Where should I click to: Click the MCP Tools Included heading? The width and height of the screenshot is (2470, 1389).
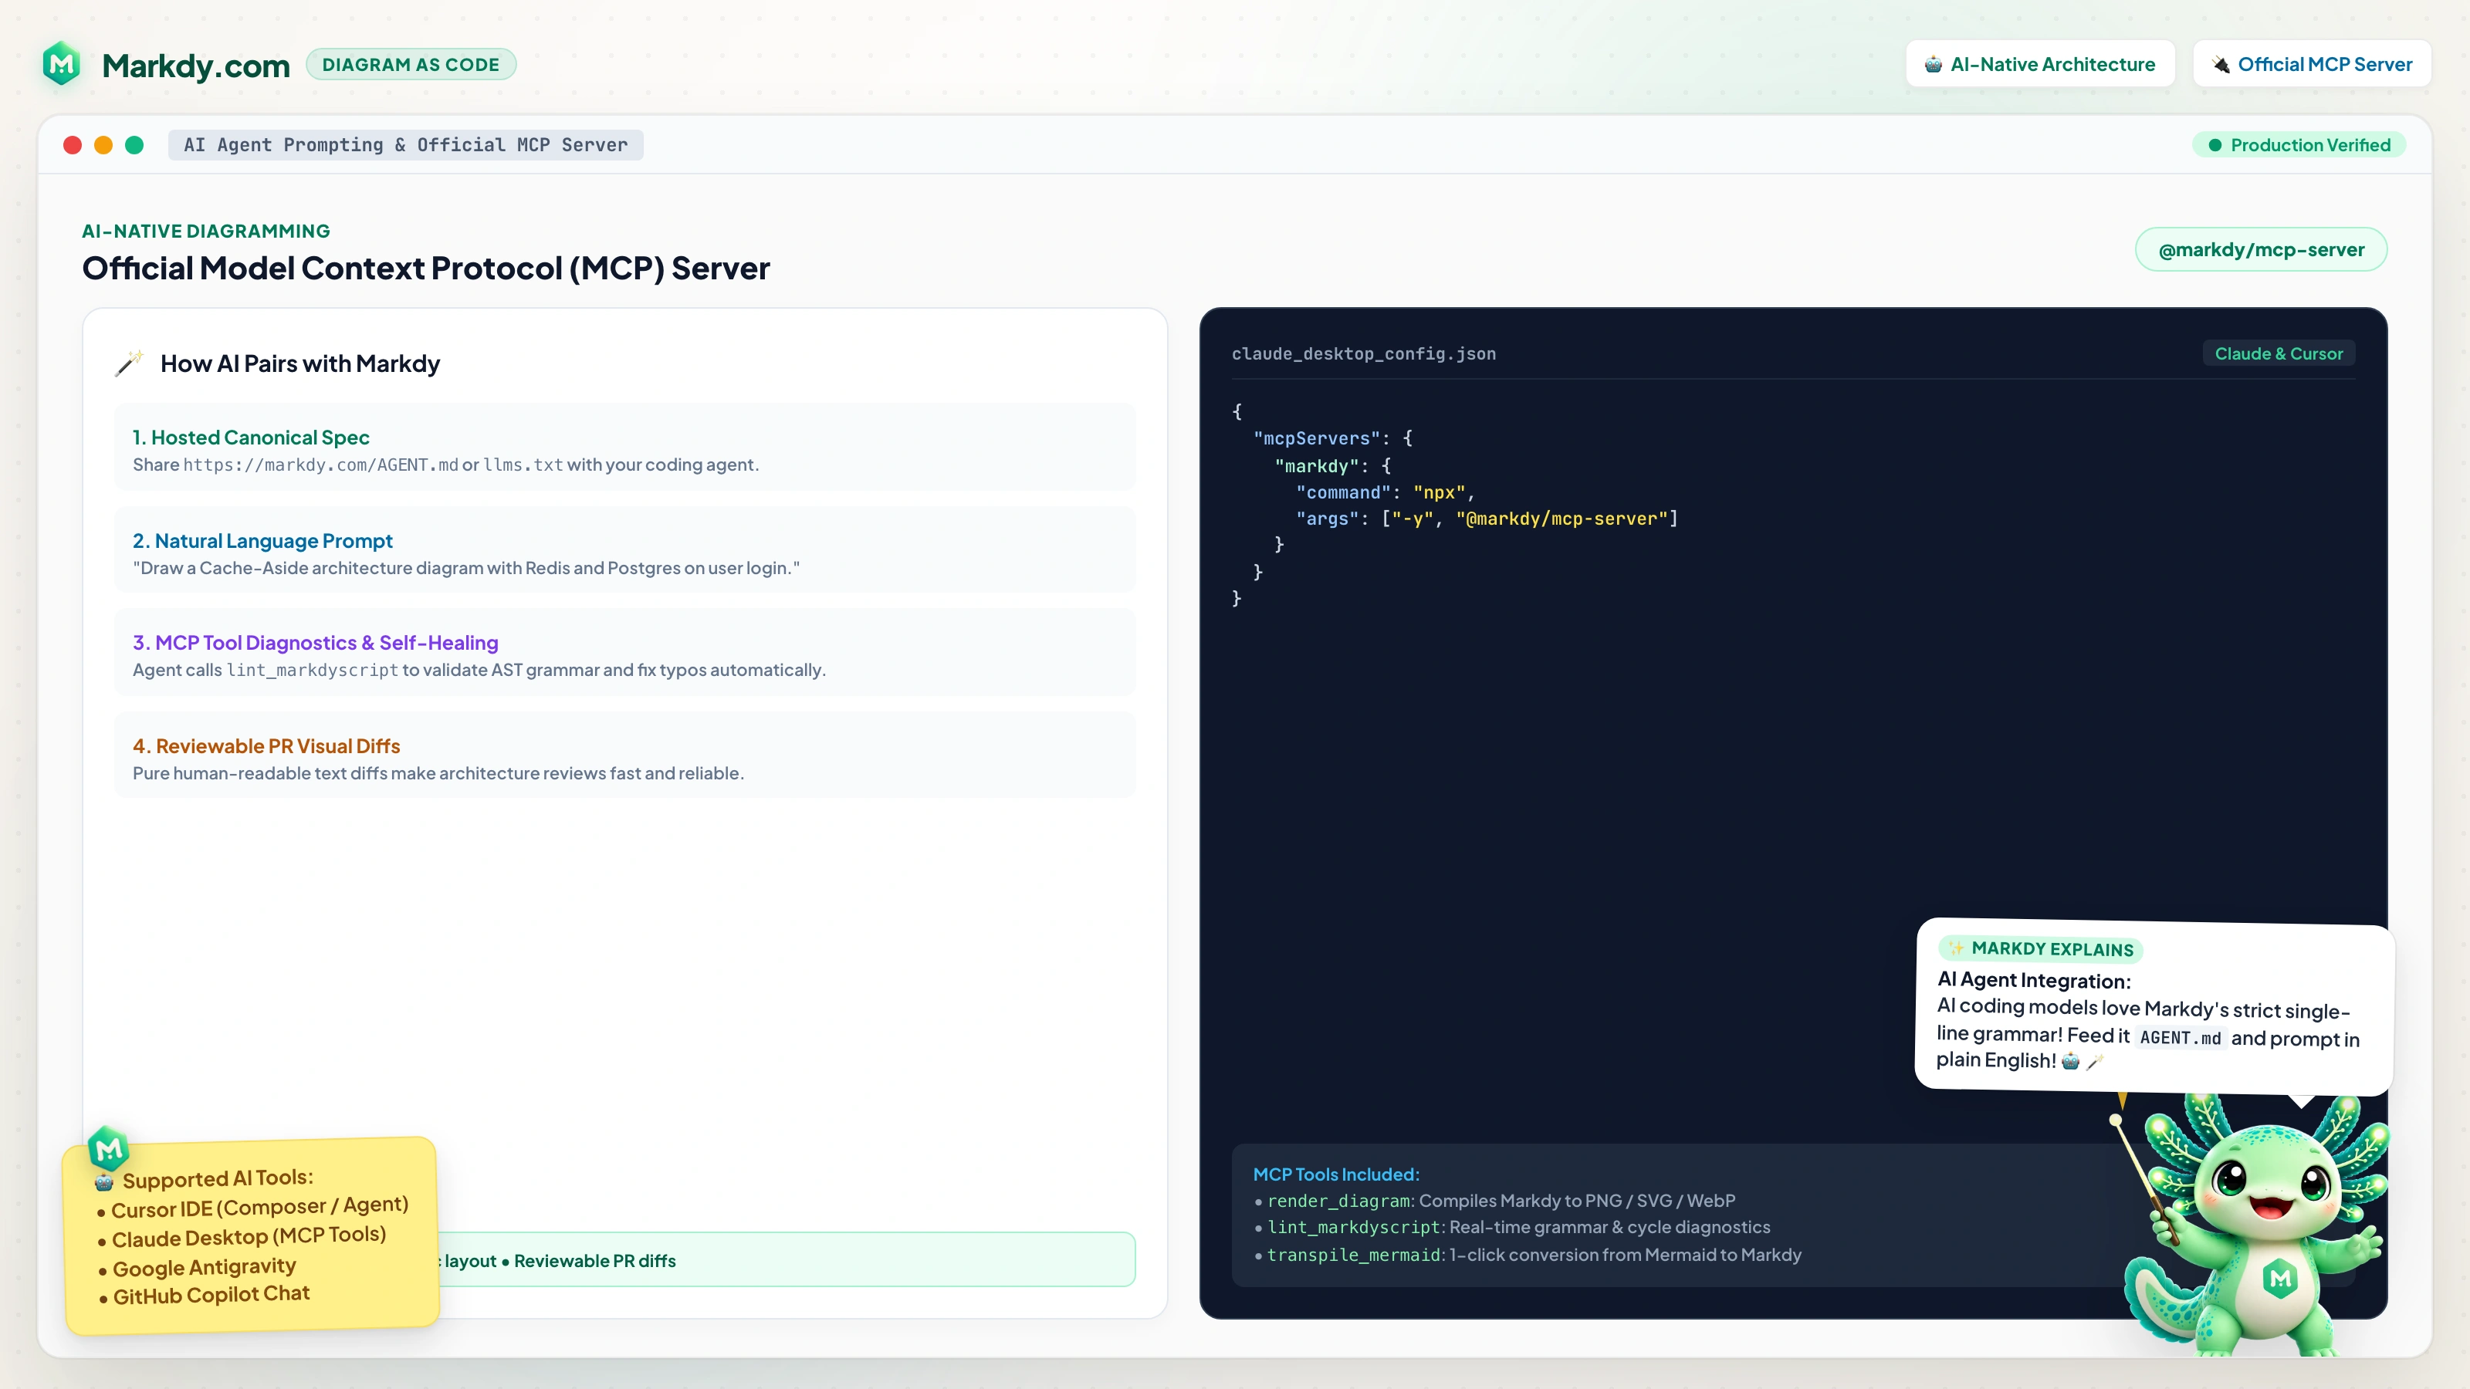click(x=1335, y=1174)
